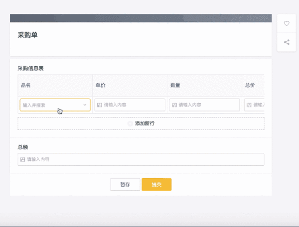Focus the 总额 input field
Image resolution: width=299 pixels, height=227 pixels.
click(145, 159)
